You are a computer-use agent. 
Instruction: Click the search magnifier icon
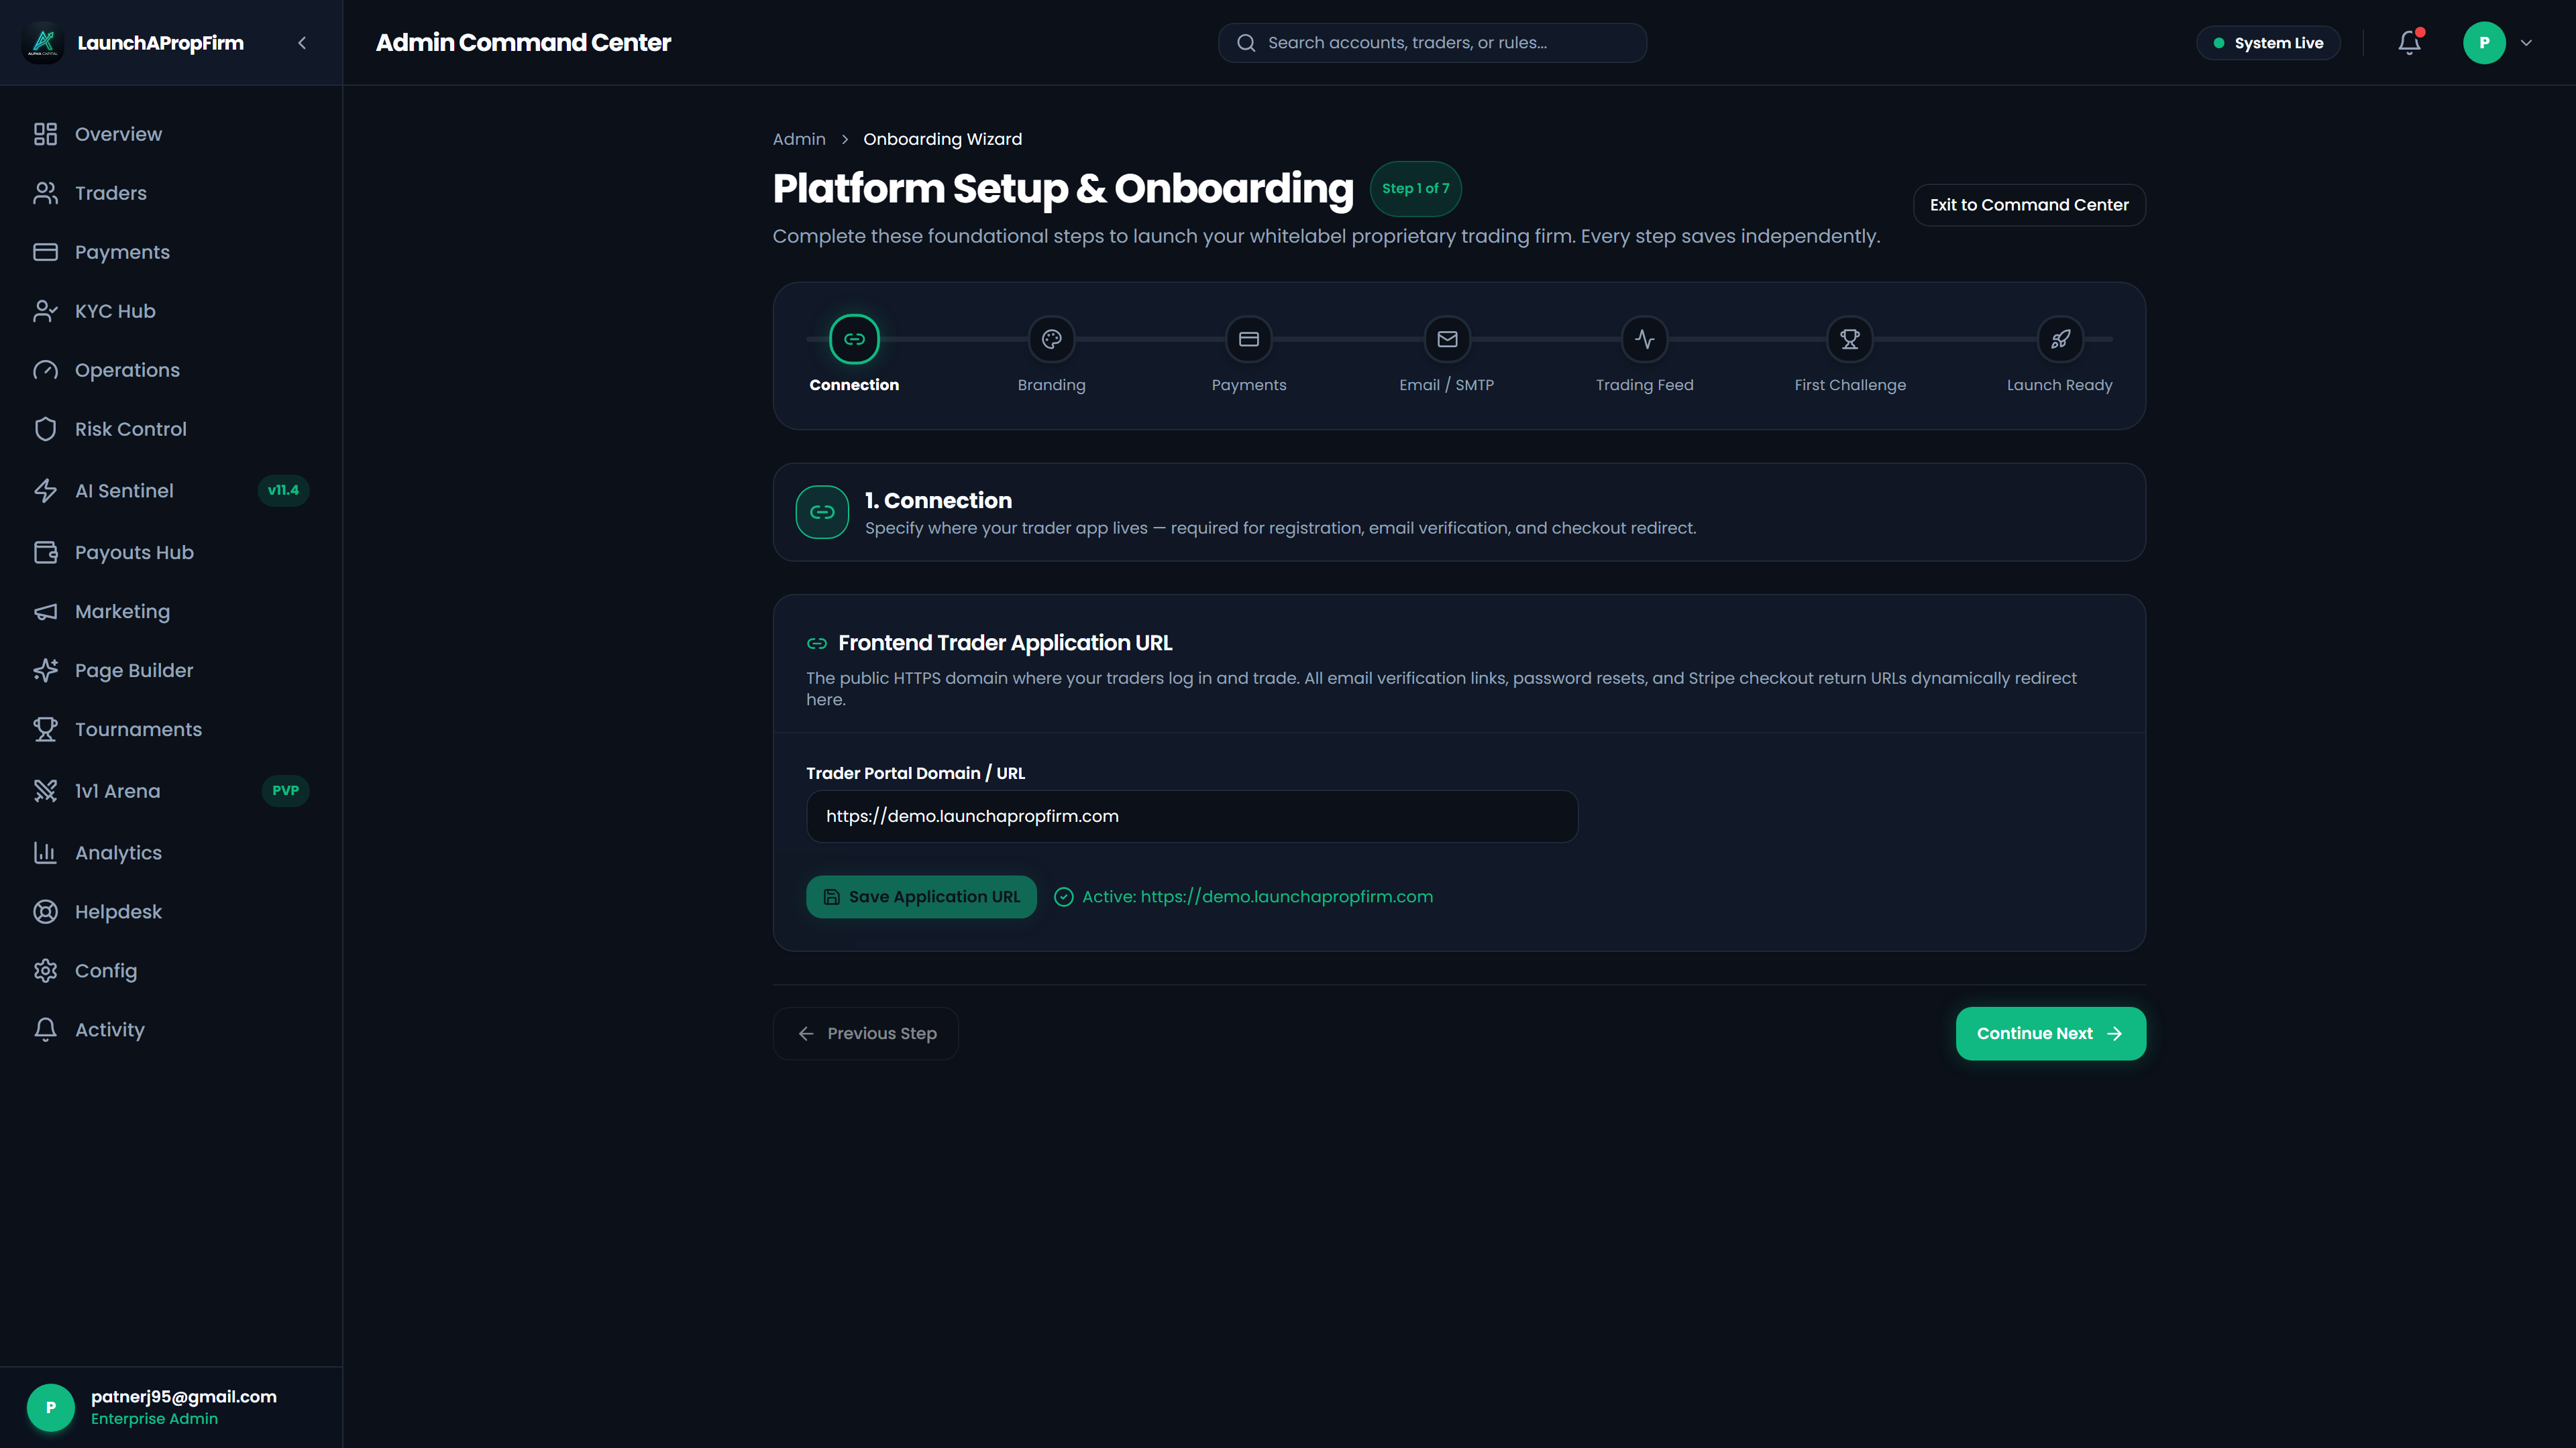click(1246, 43)
